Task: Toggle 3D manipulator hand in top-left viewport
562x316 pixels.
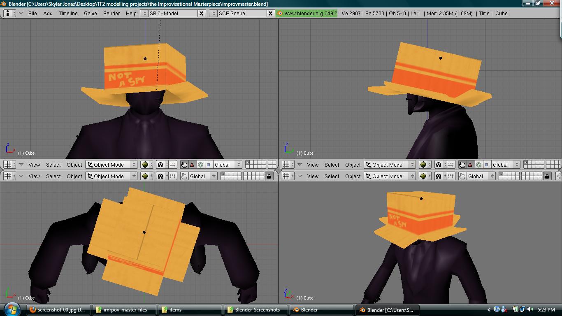Action: pos(184,165)
